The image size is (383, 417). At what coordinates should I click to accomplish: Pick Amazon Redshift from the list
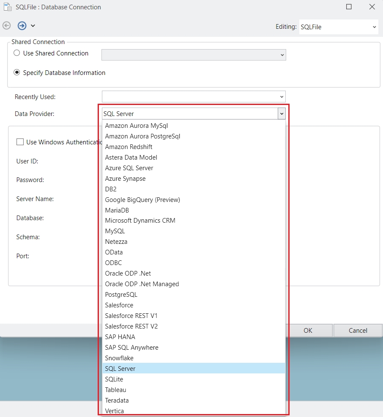(x=129, y=147)
